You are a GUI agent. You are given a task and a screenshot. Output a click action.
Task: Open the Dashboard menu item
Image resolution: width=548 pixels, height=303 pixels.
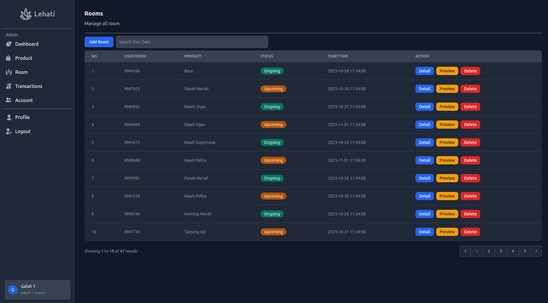[x=27, y=44]
